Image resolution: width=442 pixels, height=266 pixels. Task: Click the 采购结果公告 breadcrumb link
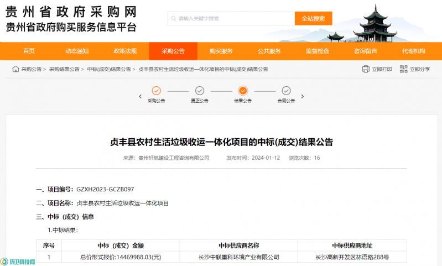[x=64, y=69]
